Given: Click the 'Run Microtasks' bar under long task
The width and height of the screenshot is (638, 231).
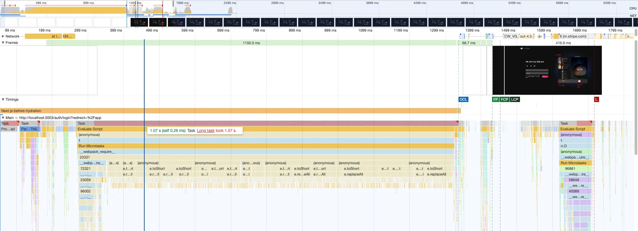Looking at the screenshot, I should (x=266, y=146).
